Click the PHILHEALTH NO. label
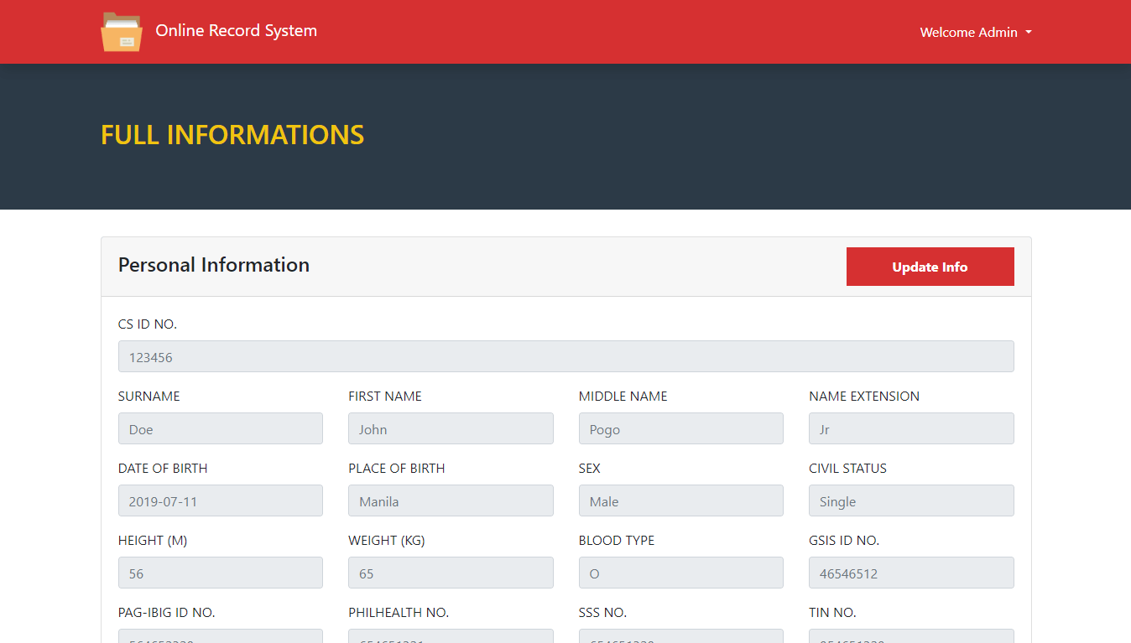The image size is (1131, 643). coord(399,613)
